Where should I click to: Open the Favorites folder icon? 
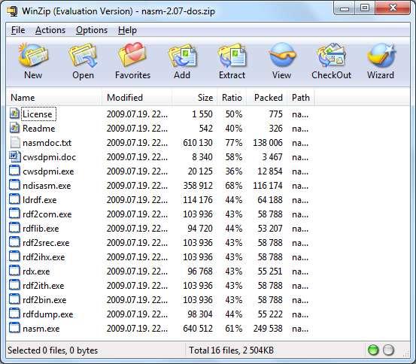coord(132,55)
